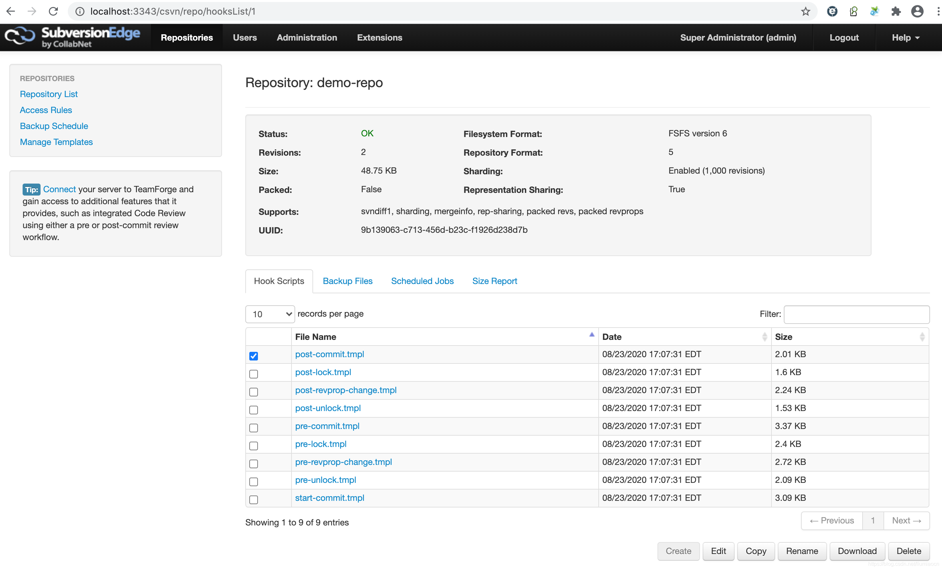Expand the Help menu dropdown
Screen dimensions: 942x570
click(905, 38)
